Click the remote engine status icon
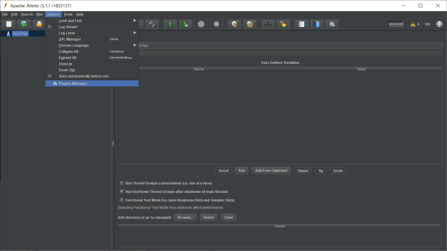The image size is (447, 251). pyautogui.click(x=439, y=24)
